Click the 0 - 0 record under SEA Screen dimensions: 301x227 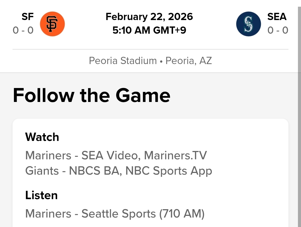(278, 30)
